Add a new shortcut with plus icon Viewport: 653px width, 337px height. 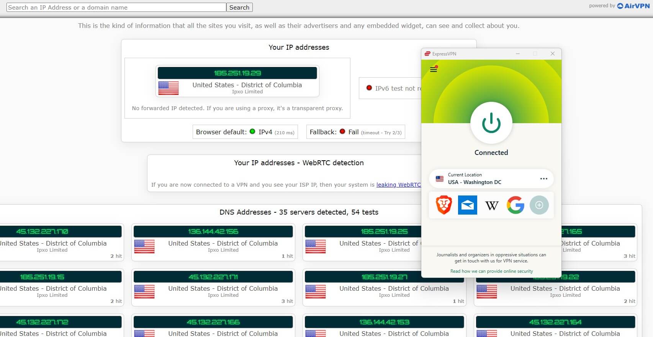pyautogui.click(x=539, y=205)
